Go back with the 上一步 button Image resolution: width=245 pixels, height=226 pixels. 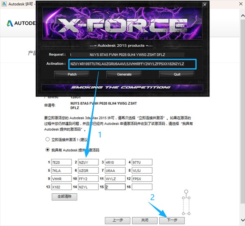coord(117,220)
